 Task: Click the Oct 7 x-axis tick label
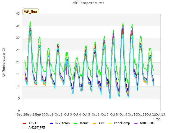105,114
